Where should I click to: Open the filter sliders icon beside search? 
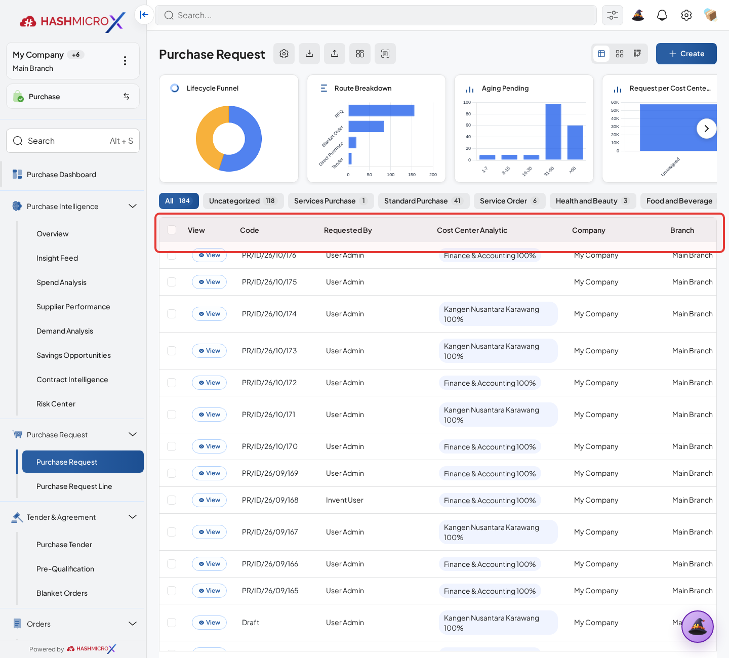click(613, 15)
